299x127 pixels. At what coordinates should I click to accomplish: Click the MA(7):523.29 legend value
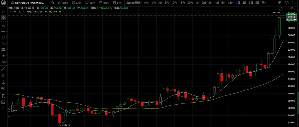35,12
